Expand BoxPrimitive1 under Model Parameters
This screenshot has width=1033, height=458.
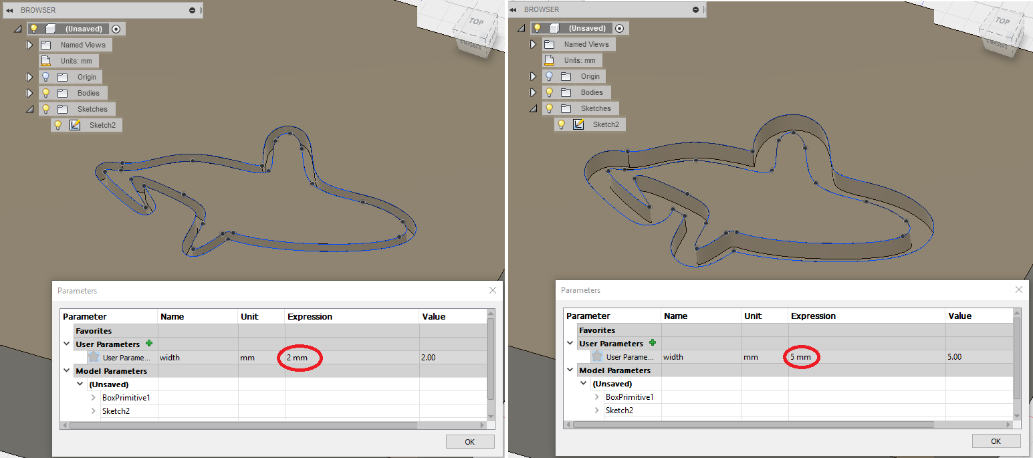[94, 398]
